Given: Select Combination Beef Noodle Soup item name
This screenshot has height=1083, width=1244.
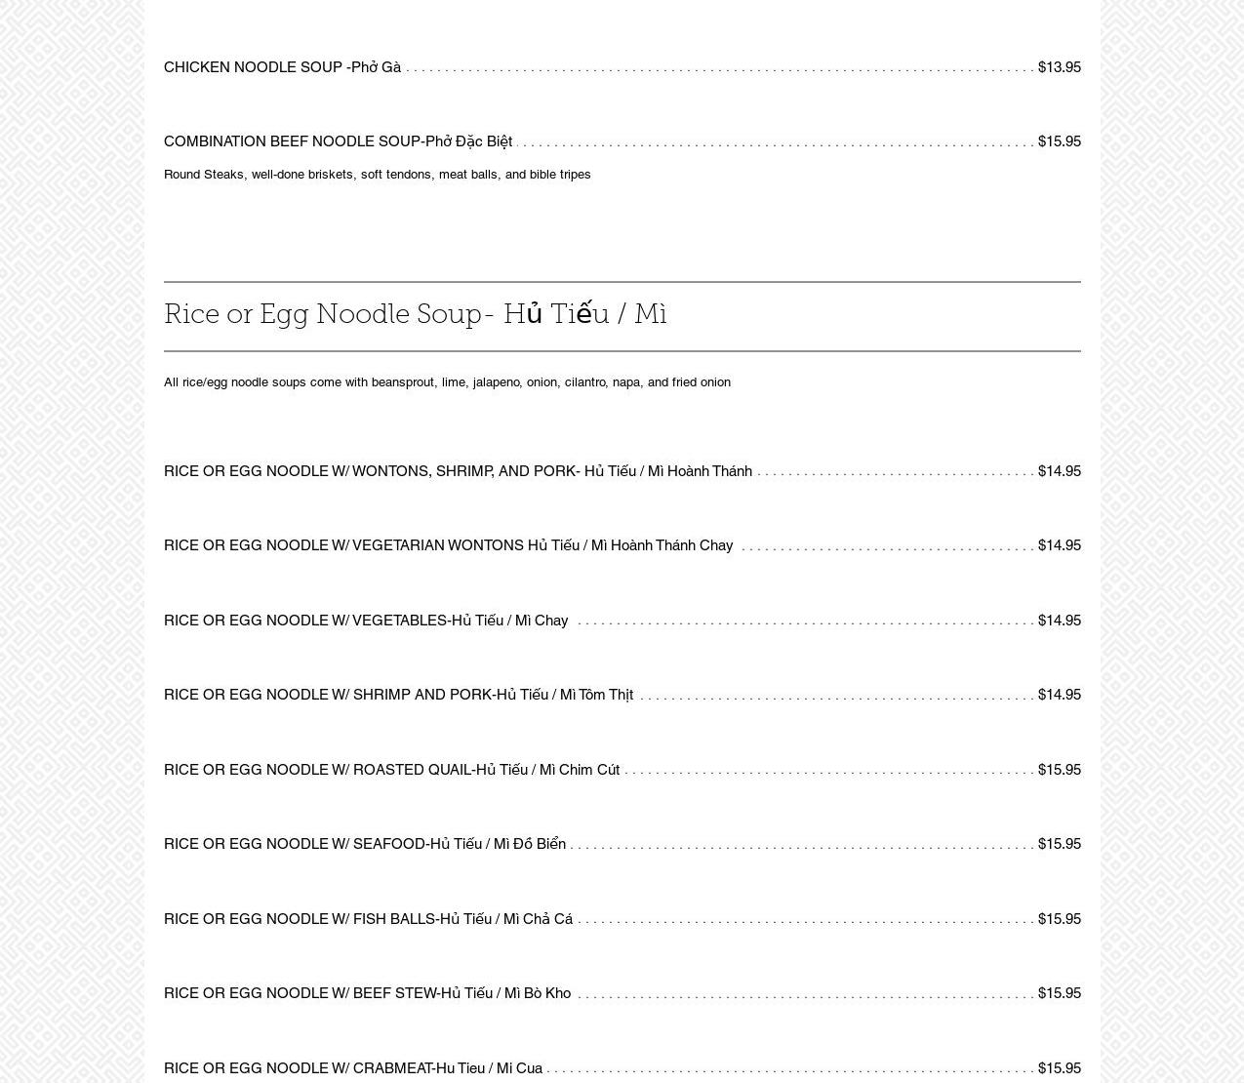Looking at the screenshot, I should (x=338, y=141).
